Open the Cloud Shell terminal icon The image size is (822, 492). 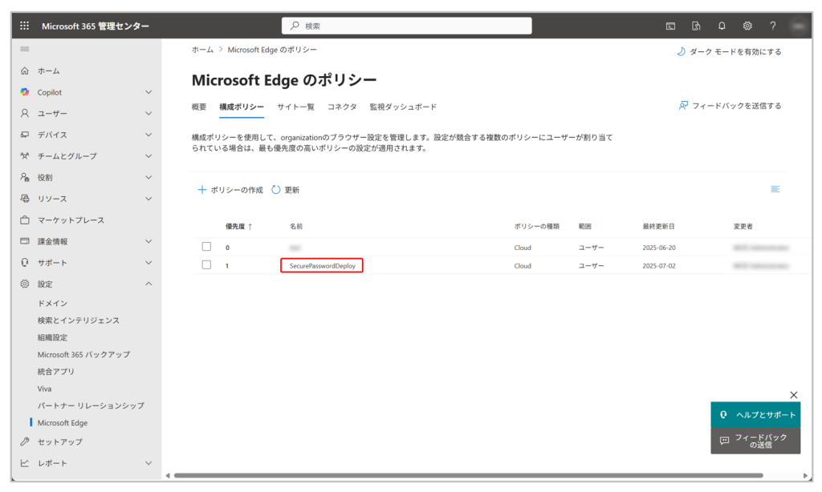[x=670, y=26]
